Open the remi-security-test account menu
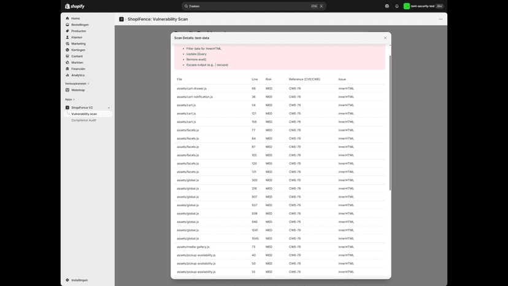The height and width of the screenshot is (286, 508). point(423,6)
